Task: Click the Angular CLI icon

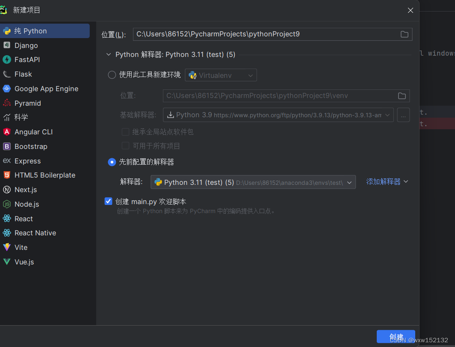Action: point(7,132)
